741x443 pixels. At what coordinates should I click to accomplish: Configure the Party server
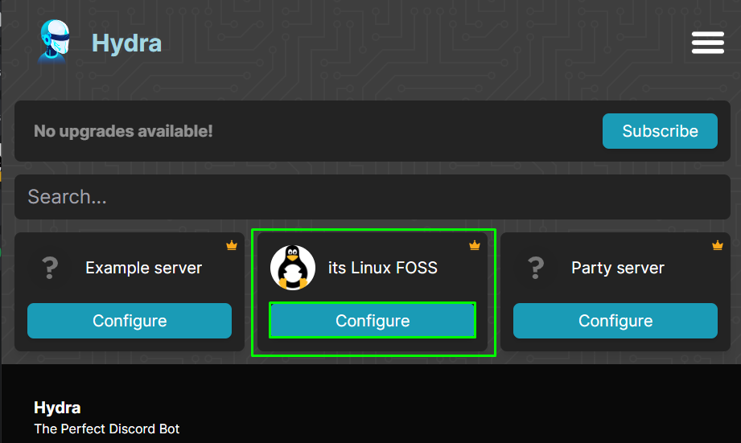click(615, 321)
